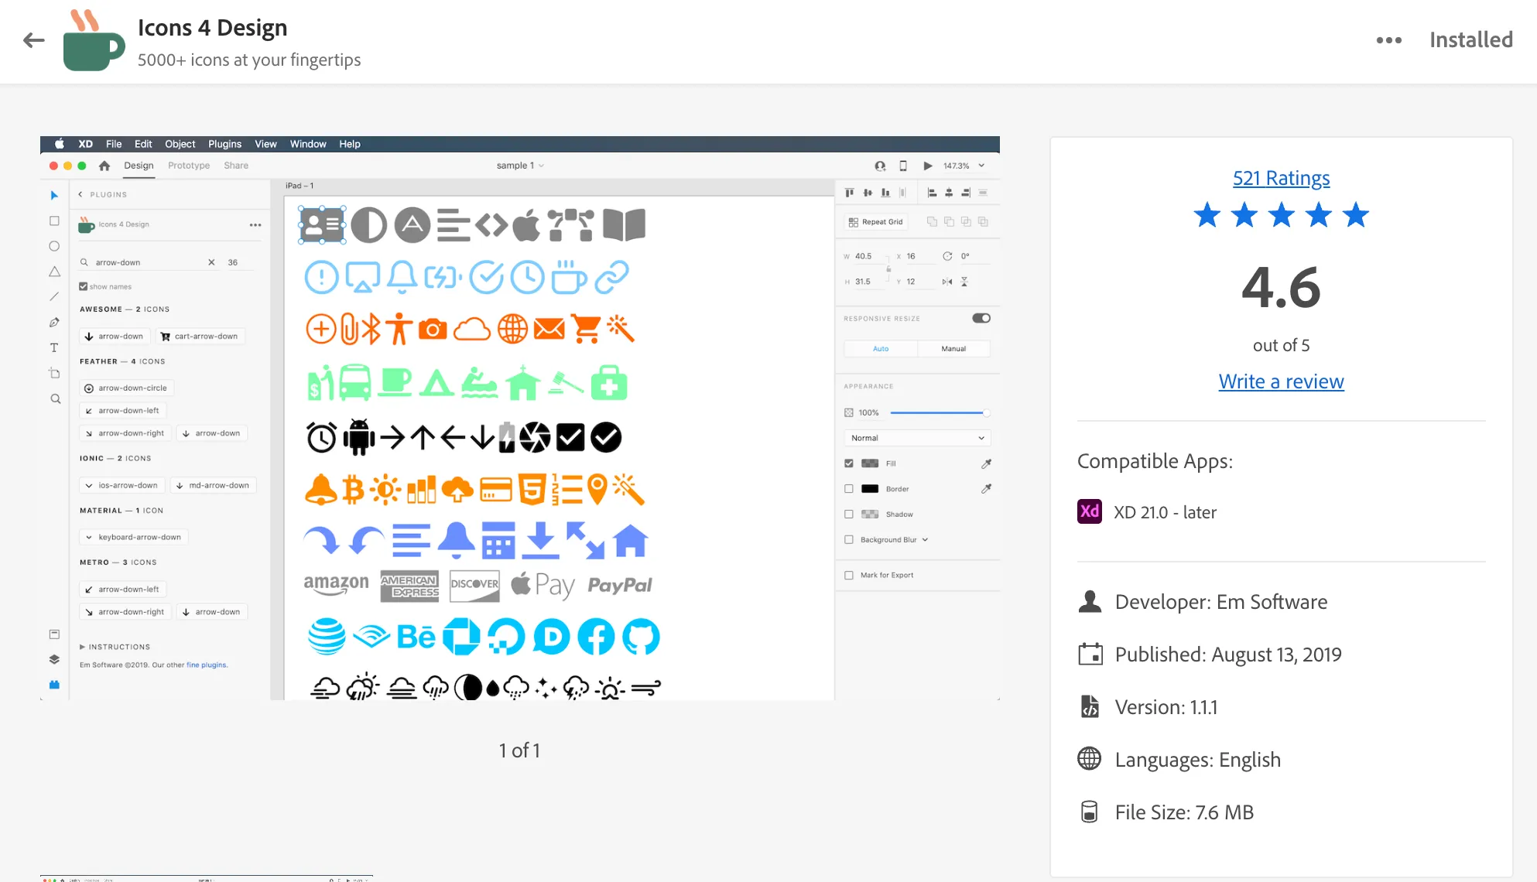Open the Assets panel icon
This screenshot has height=882, width=1537.
tap(54, 634)
